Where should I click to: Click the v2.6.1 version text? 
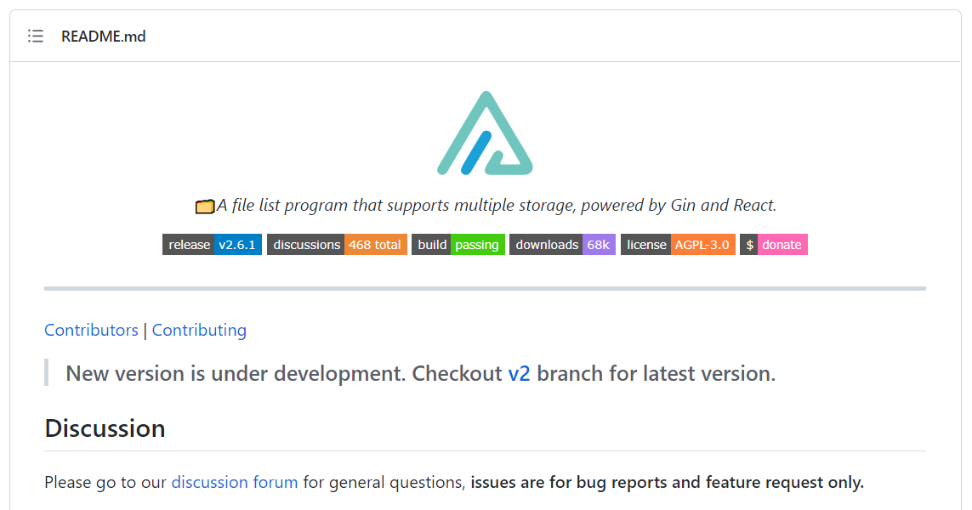237,244
